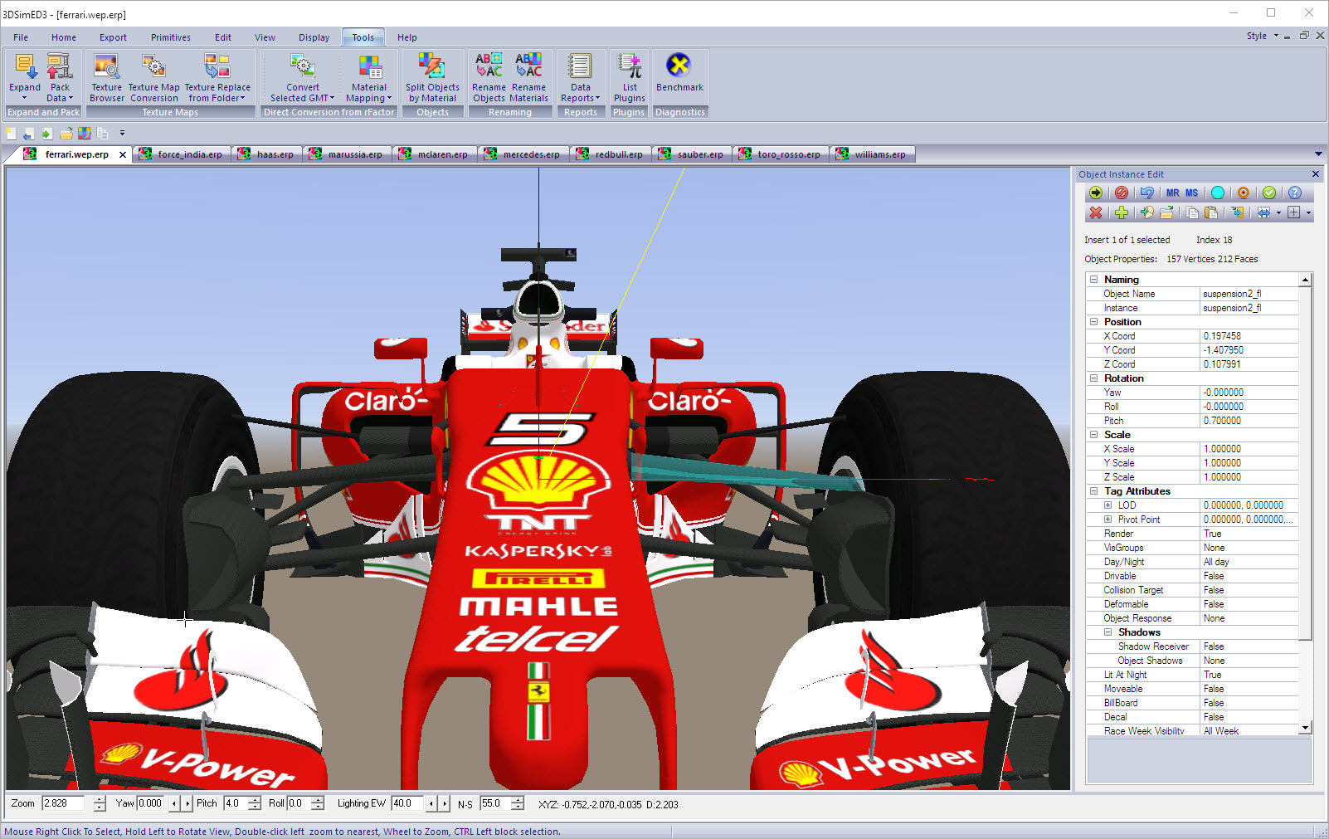This screenshot has height=839, width=1329.
Task: Click the red X delete icon
Action: click(x=1096, y=212)
